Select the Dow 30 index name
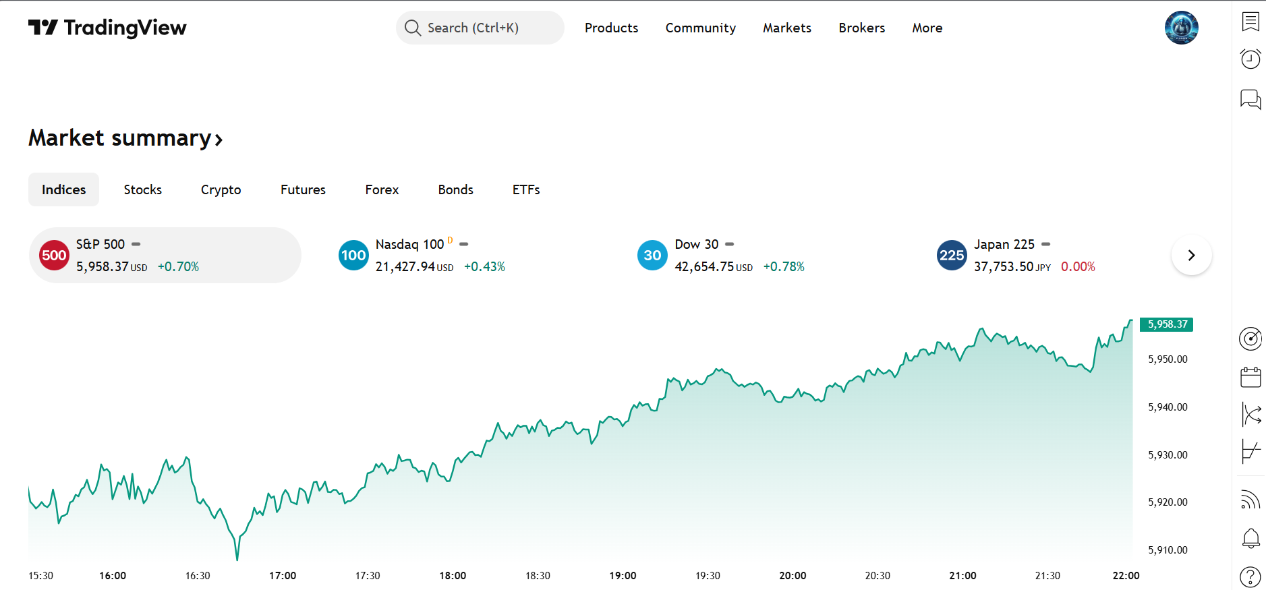The width and height of the screenshot is (1266, 590). tap(697, 244)
